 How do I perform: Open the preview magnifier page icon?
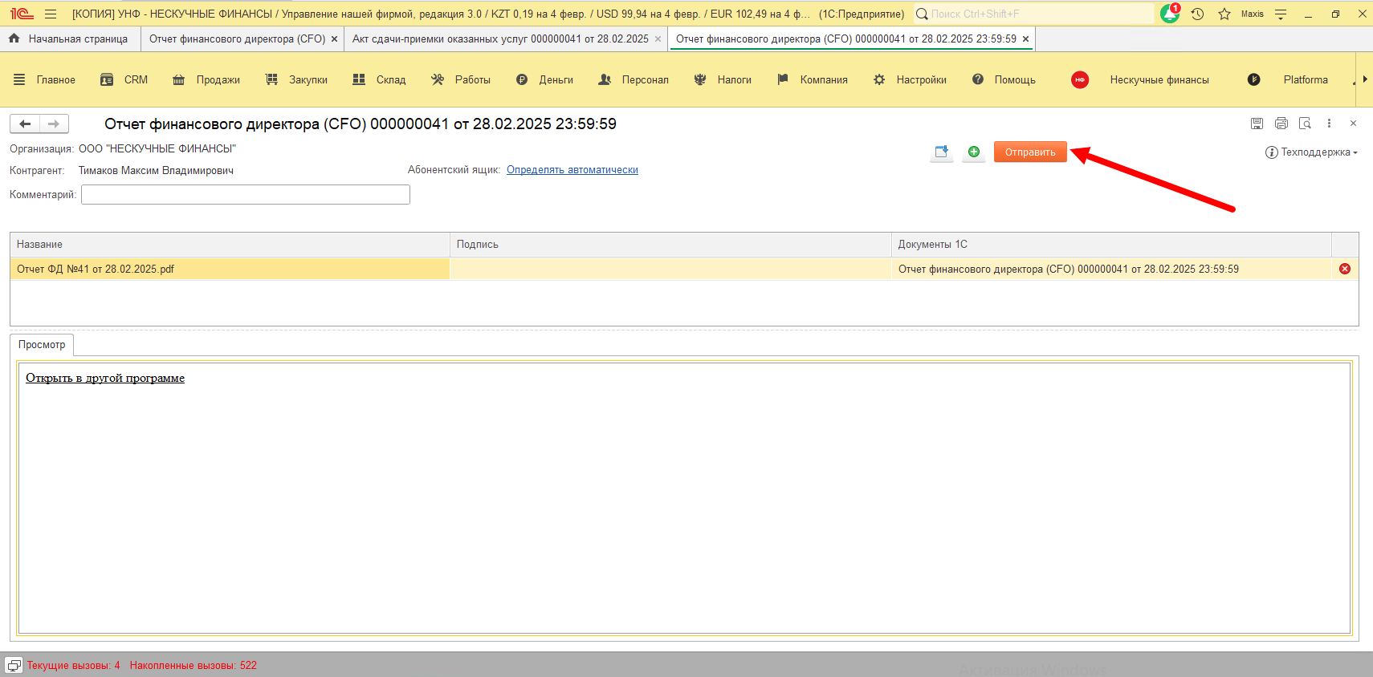point(1306,124)
